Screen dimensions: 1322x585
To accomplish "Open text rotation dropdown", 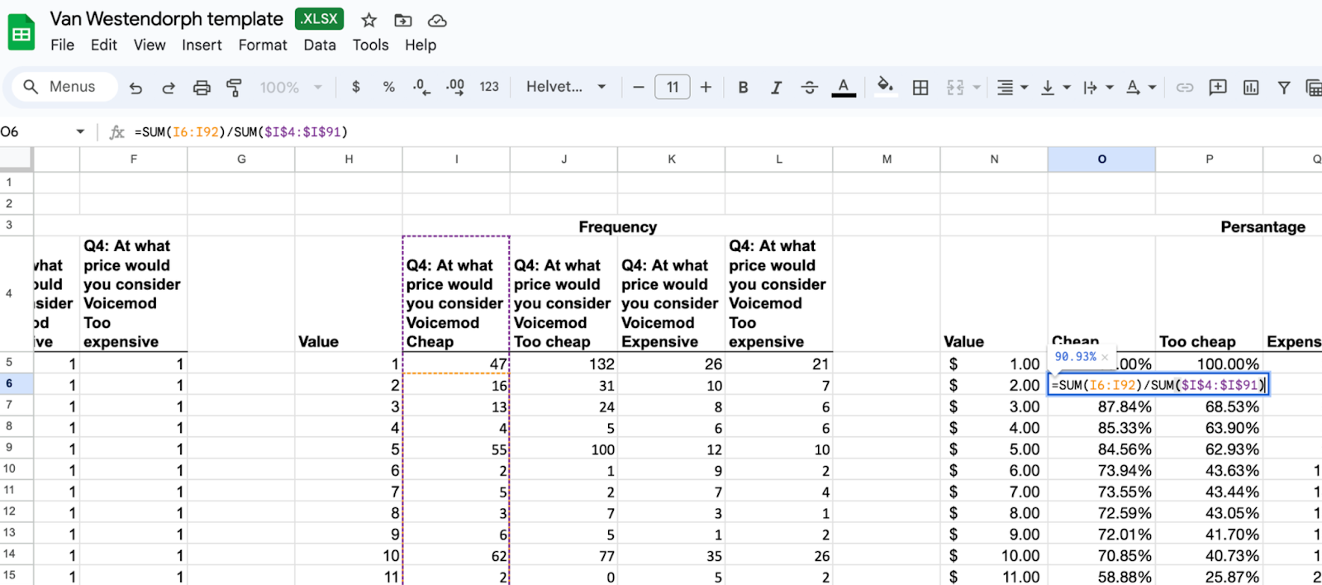I will click(1141, 88).
